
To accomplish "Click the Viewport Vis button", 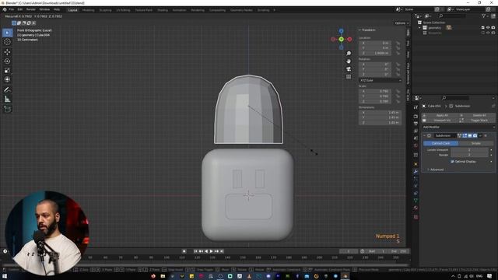I will click(x=440, y=121).
